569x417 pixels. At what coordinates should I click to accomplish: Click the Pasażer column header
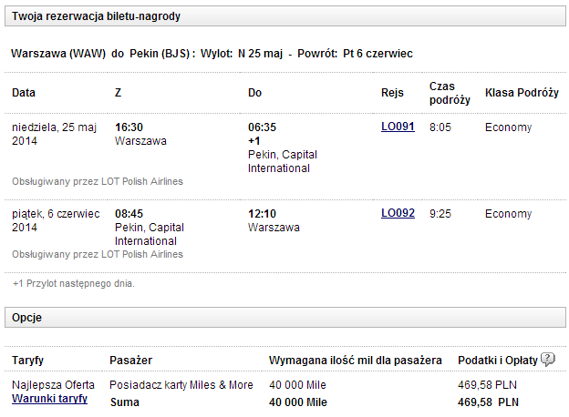(x=131, y=360)
